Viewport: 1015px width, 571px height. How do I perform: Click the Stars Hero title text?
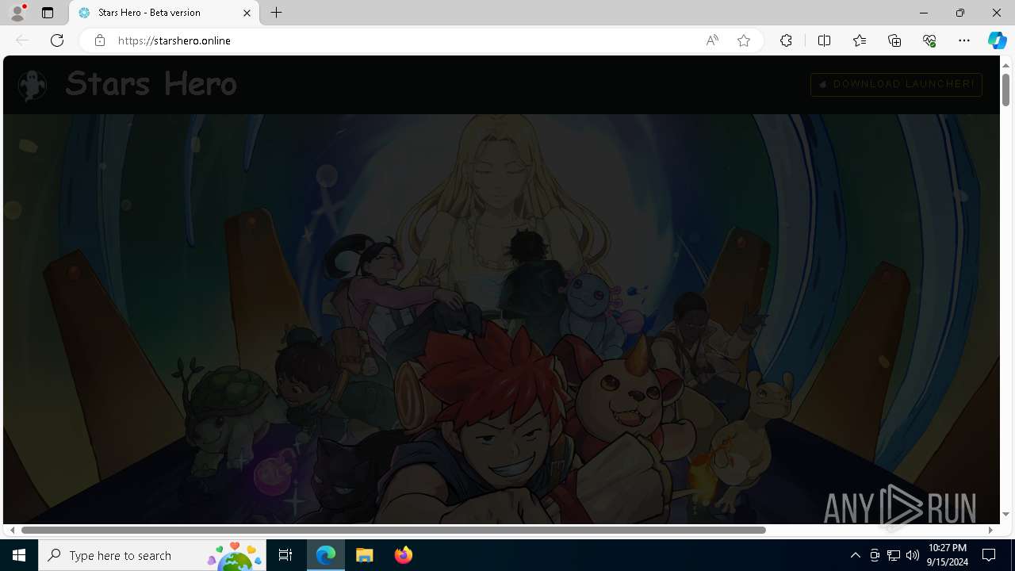(151, 83)
